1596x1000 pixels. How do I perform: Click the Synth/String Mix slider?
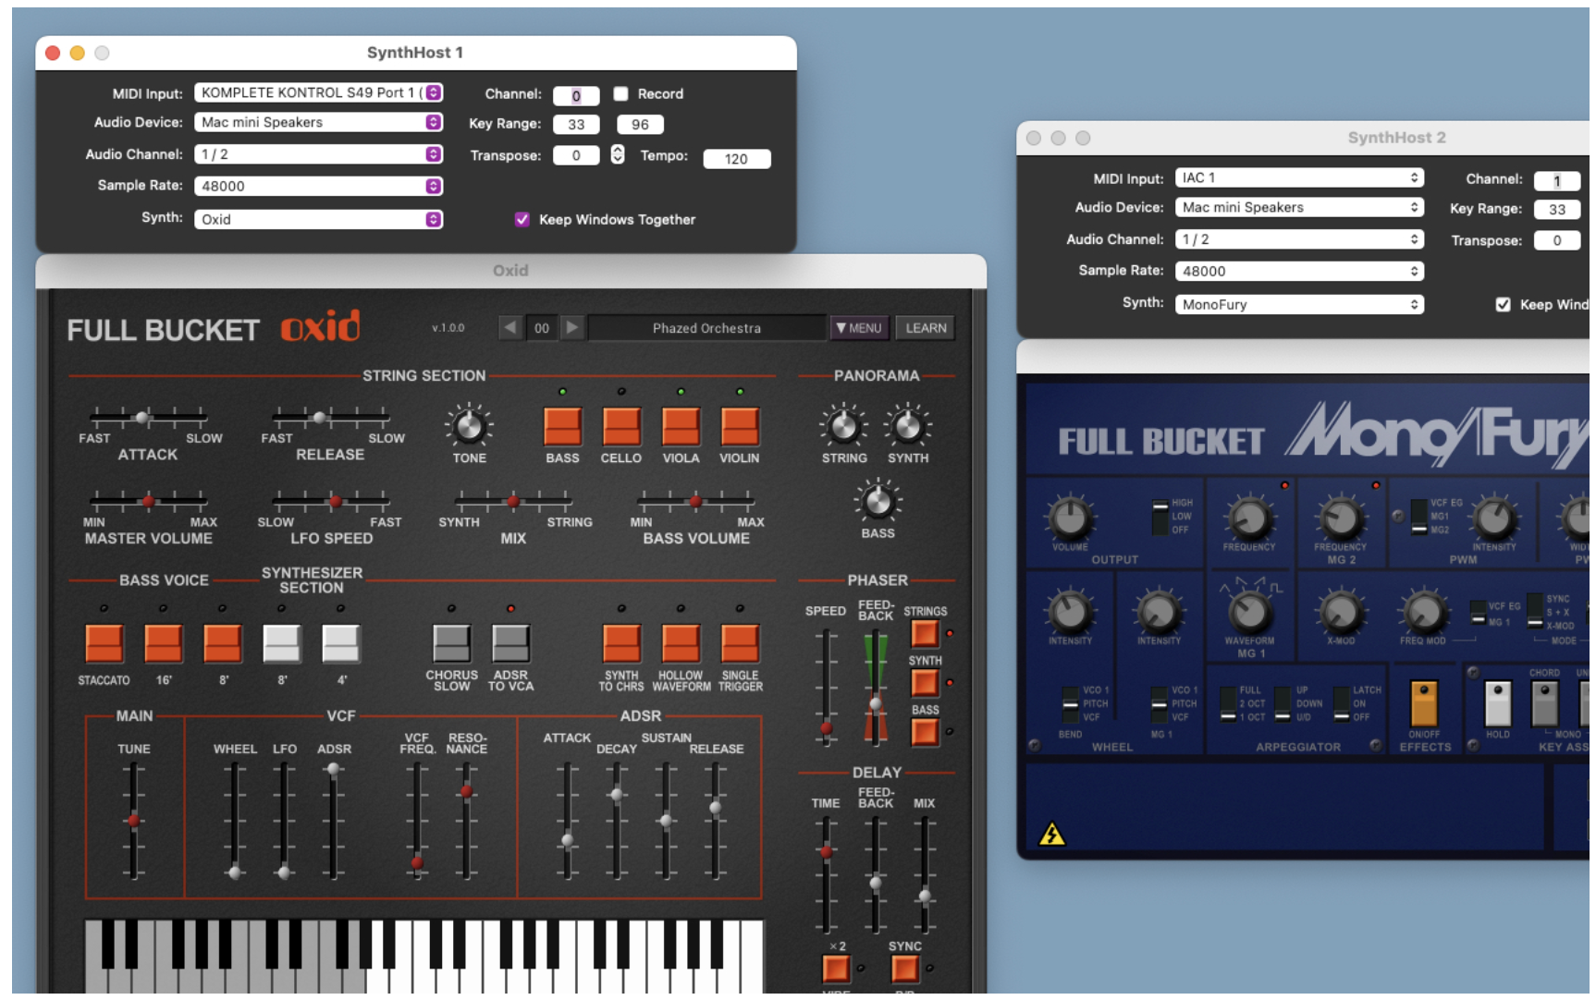[513, 501]
